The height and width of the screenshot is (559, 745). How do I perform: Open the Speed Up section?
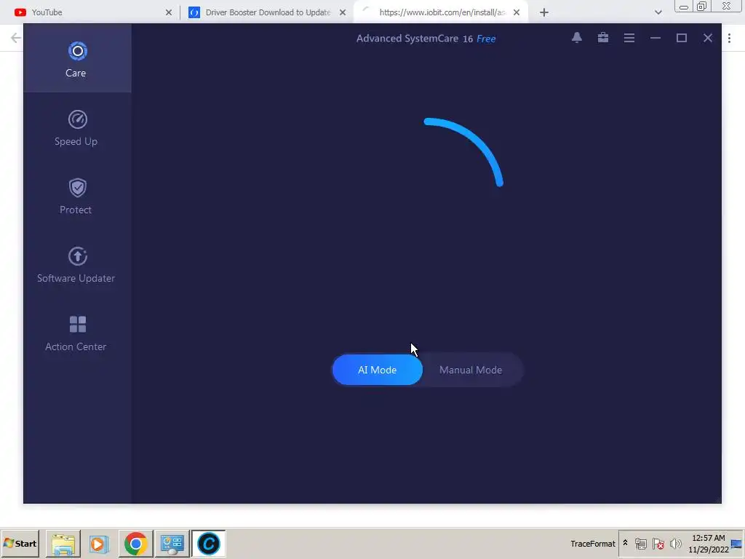pos(77,127)
